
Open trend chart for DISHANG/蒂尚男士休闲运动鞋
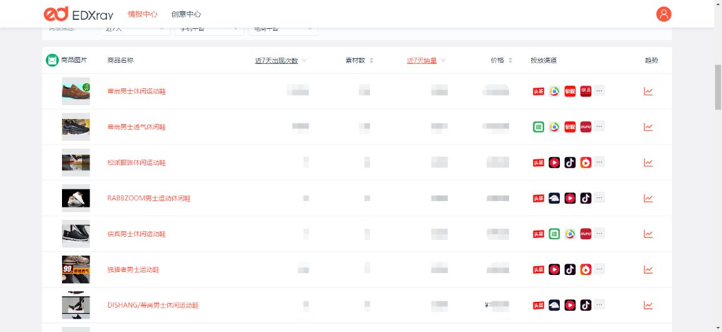pyautogui.click(x=648, y=305)
